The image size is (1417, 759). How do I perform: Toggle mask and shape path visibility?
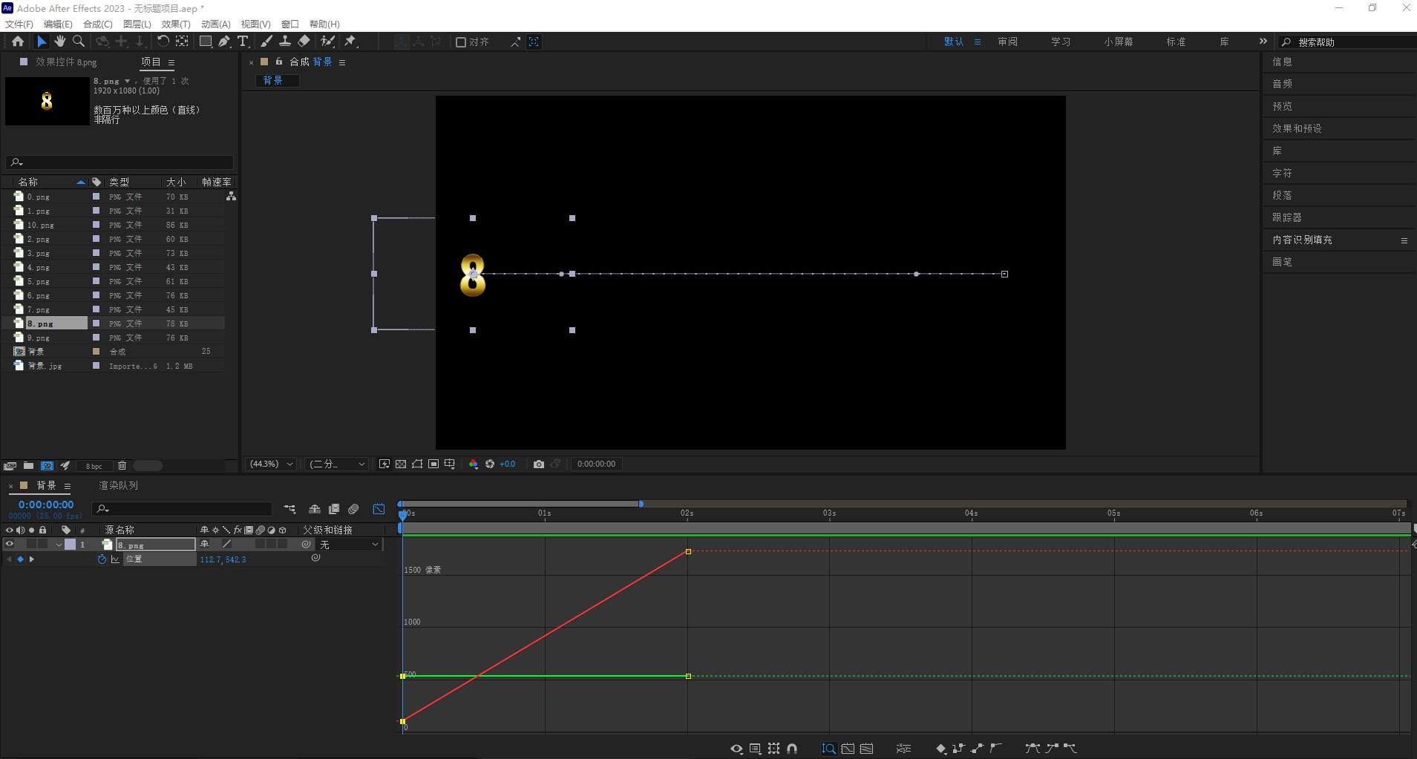coord(417,464)
